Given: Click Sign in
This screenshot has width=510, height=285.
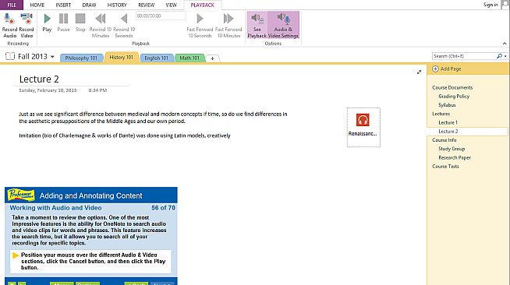Looking at the screenshot, I should point(491,5).
